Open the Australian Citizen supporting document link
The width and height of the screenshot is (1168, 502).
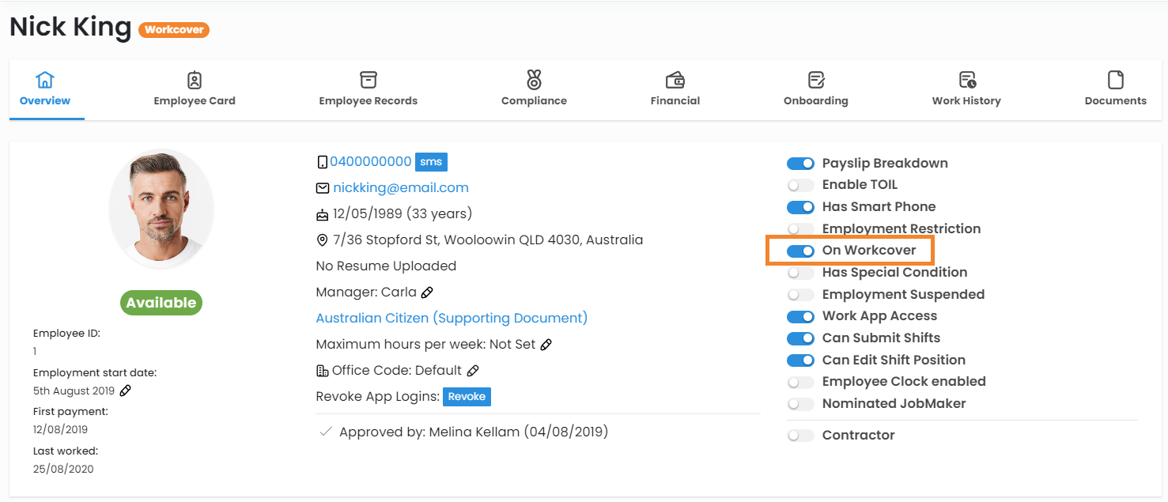pos(452,318)
